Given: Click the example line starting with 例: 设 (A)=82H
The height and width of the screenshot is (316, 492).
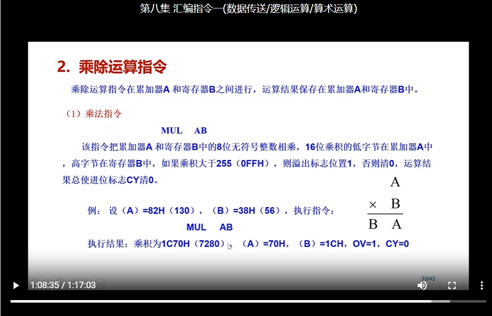Looking at the screenshot, I should [211, 211].
